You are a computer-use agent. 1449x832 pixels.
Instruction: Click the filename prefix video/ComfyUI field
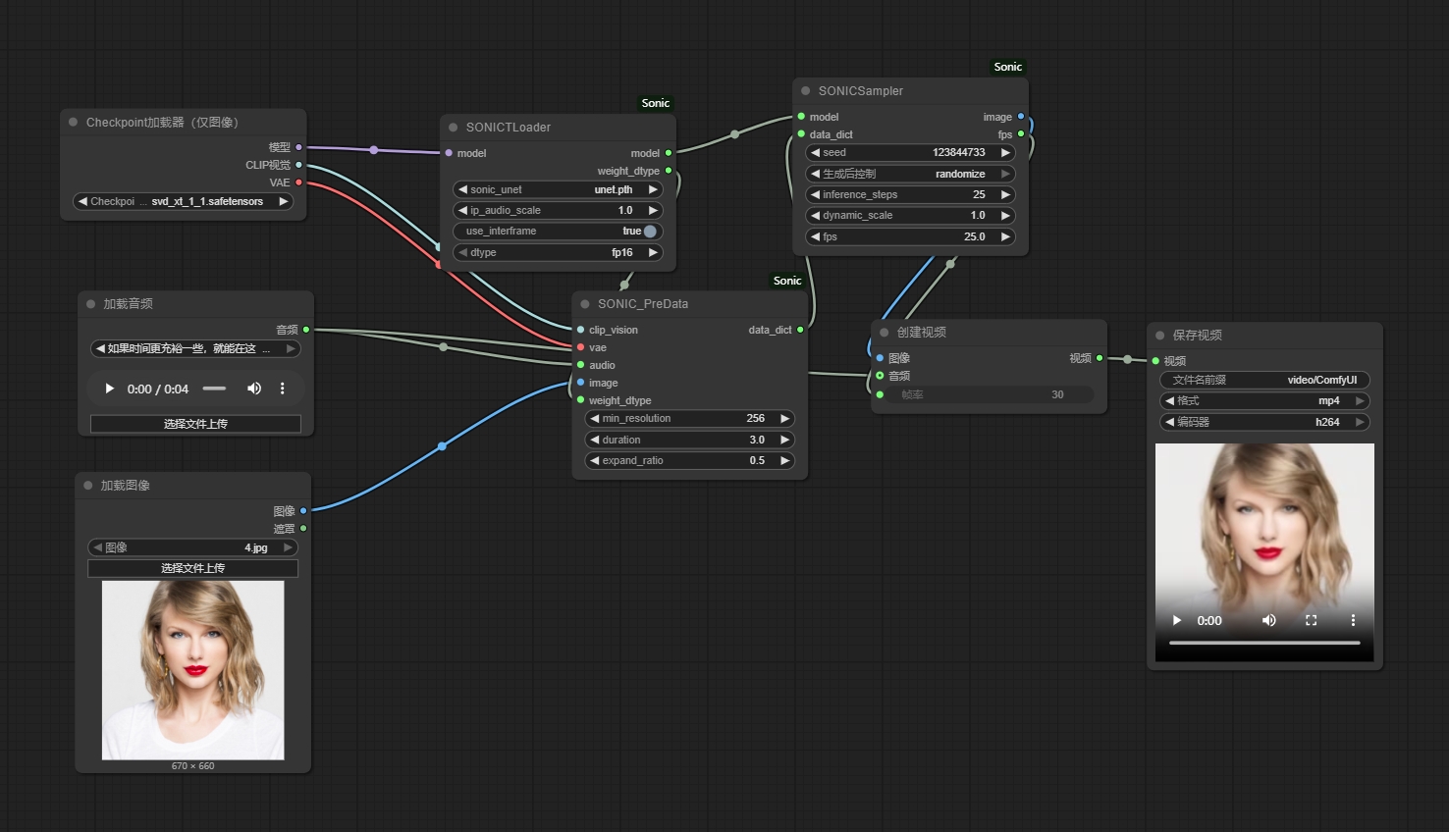(1264, 380)
